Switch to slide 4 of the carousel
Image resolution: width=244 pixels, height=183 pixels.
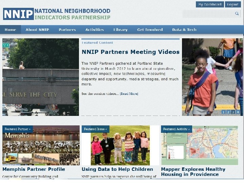tap(238, 112)
